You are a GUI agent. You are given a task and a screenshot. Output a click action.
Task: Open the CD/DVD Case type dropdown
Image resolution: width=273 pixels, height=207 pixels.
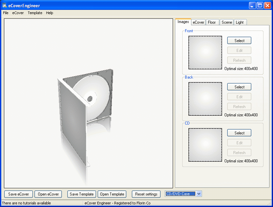point(199,194)
